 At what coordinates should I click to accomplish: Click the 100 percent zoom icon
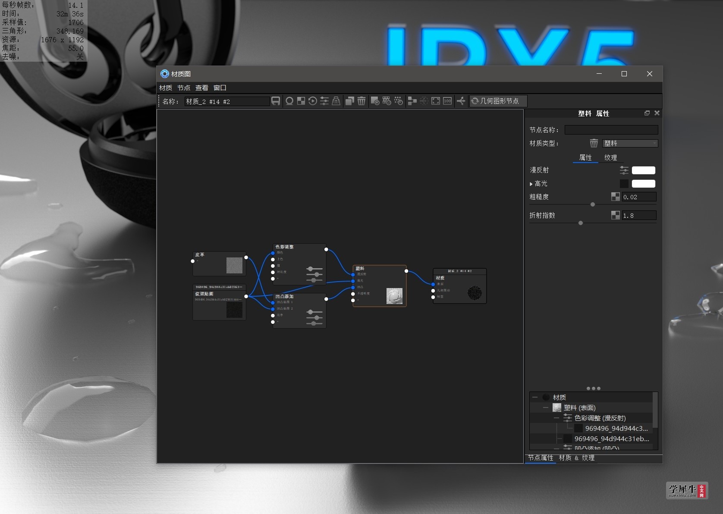(x=447, y=101)
